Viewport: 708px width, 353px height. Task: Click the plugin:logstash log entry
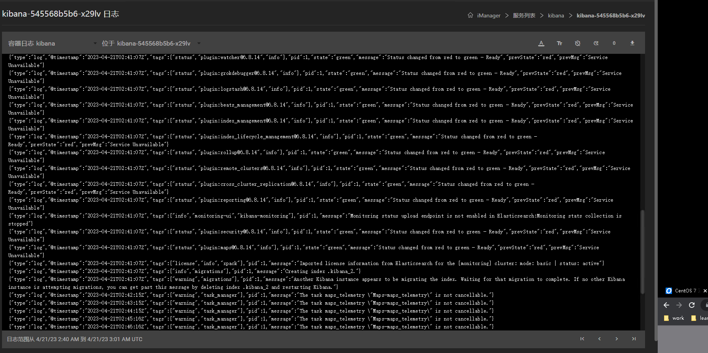[x=309, y=93]
